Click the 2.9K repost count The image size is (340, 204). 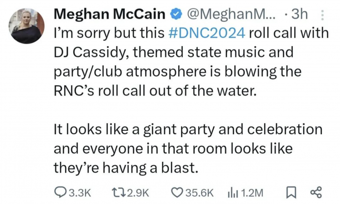tap(138, 192)
